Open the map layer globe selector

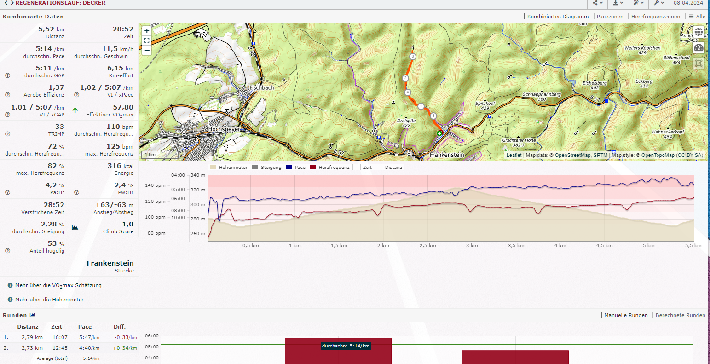coord(698,32)
